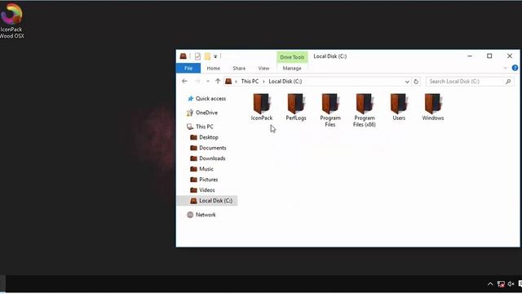Open the Program Files folder icon

coord(330,104)
